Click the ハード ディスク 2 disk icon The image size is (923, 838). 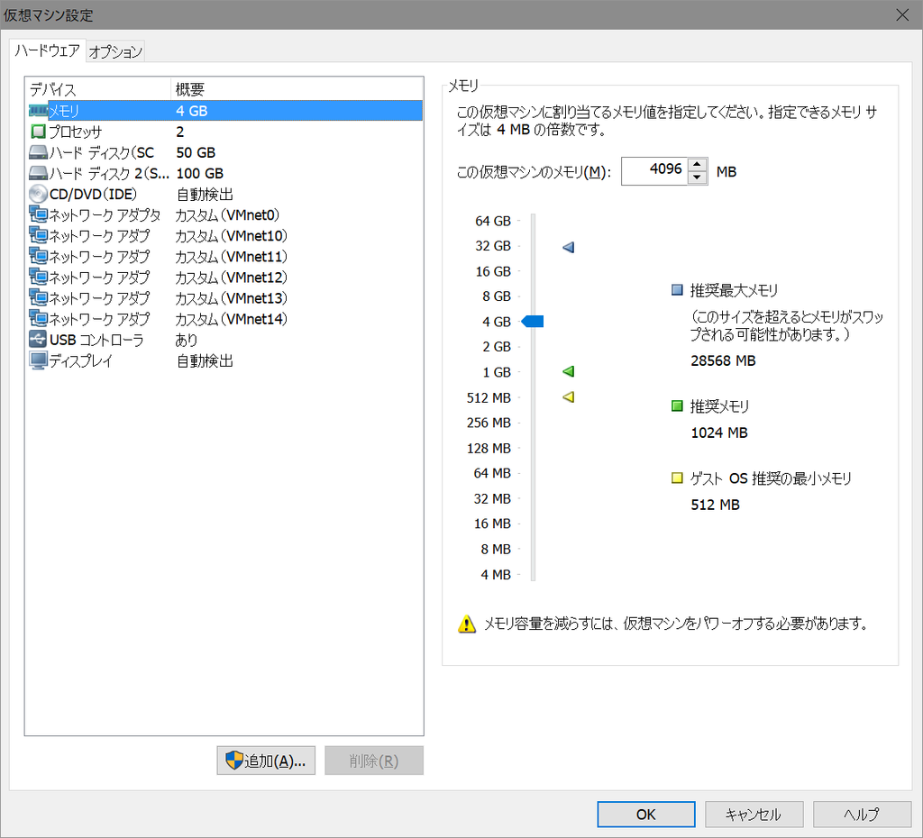tap(38, 173)
